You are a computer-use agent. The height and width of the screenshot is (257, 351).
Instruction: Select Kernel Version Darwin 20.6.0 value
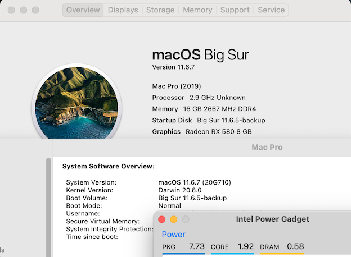pos(180,190)
